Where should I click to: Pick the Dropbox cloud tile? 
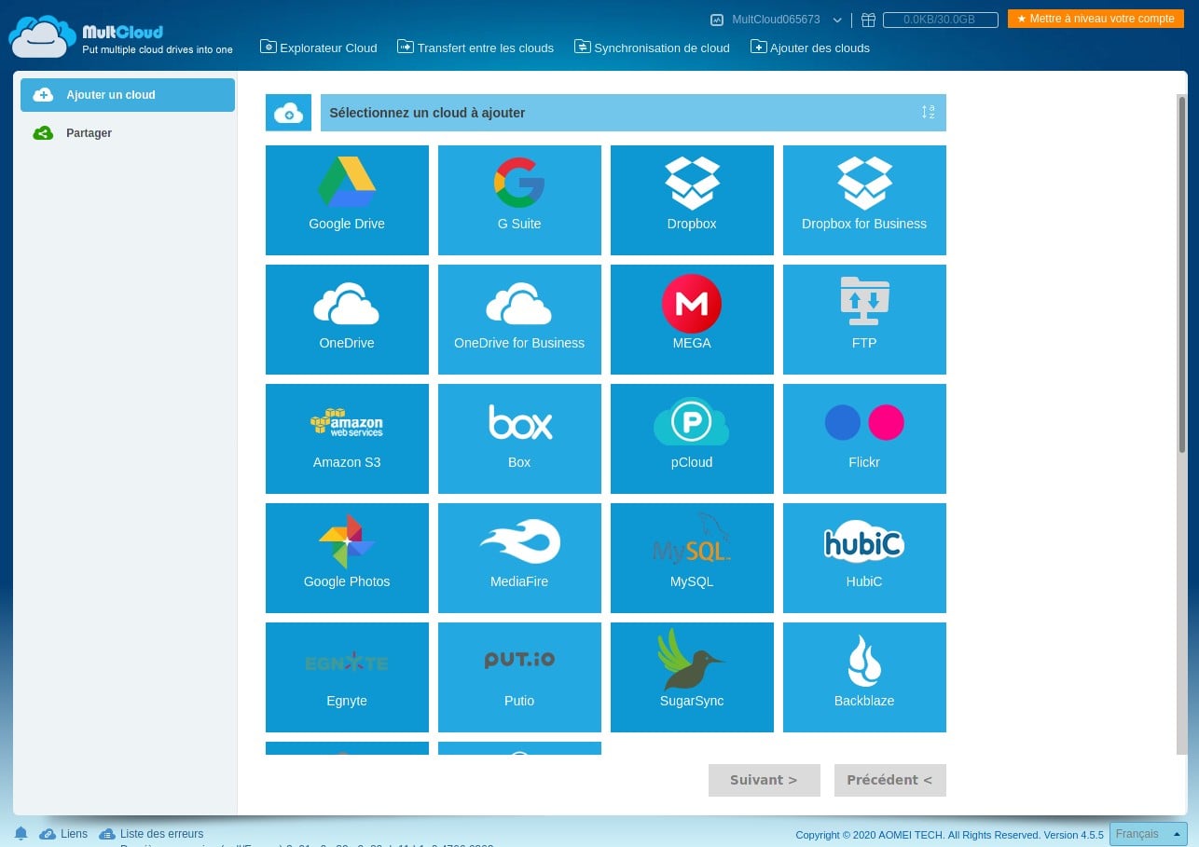pyautogui.click(x=692, y=199)
